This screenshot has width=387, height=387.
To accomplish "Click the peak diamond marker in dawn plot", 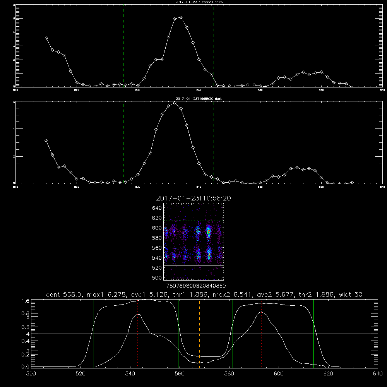I will pyautogui.click(x=181, y=17).
